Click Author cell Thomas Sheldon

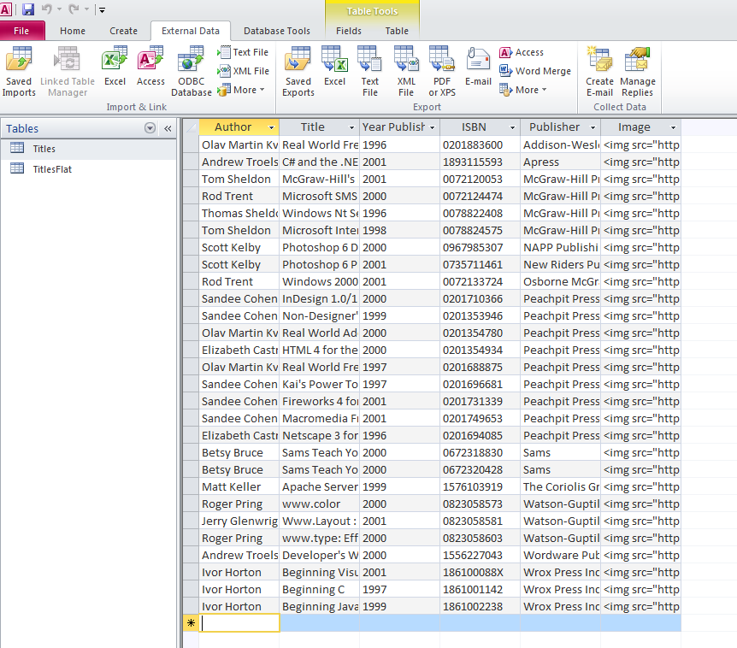pos(239,214)
